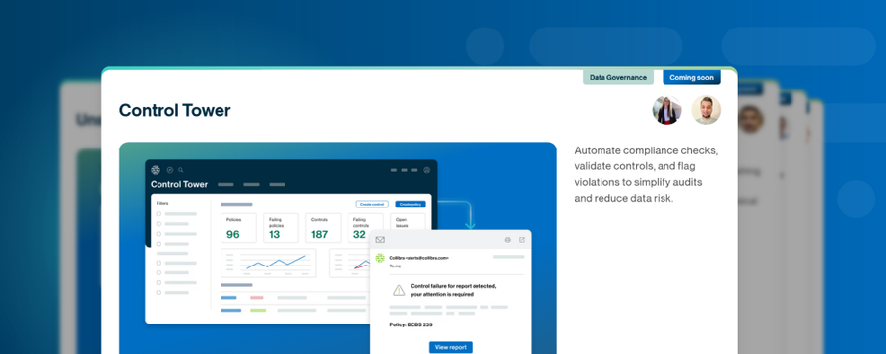886x354 pixels.
Task: Click the envelope mail icon
Action: tap(380, 240)
